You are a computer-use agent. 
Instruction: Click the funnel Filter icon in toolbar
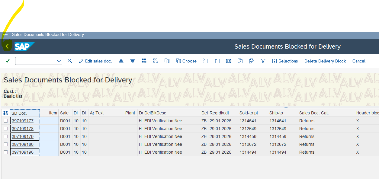[263, 61]
